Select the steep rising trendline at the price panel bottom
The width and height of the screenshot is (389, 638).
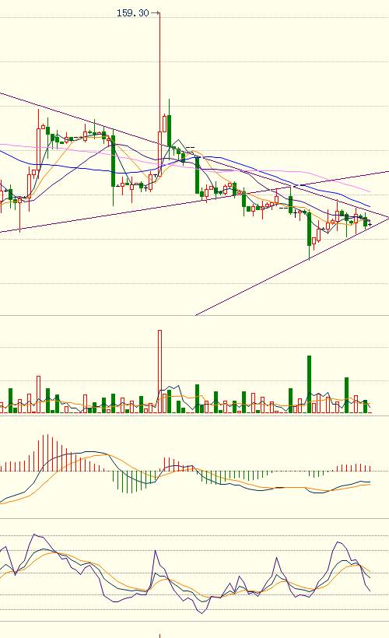point(291,267)
